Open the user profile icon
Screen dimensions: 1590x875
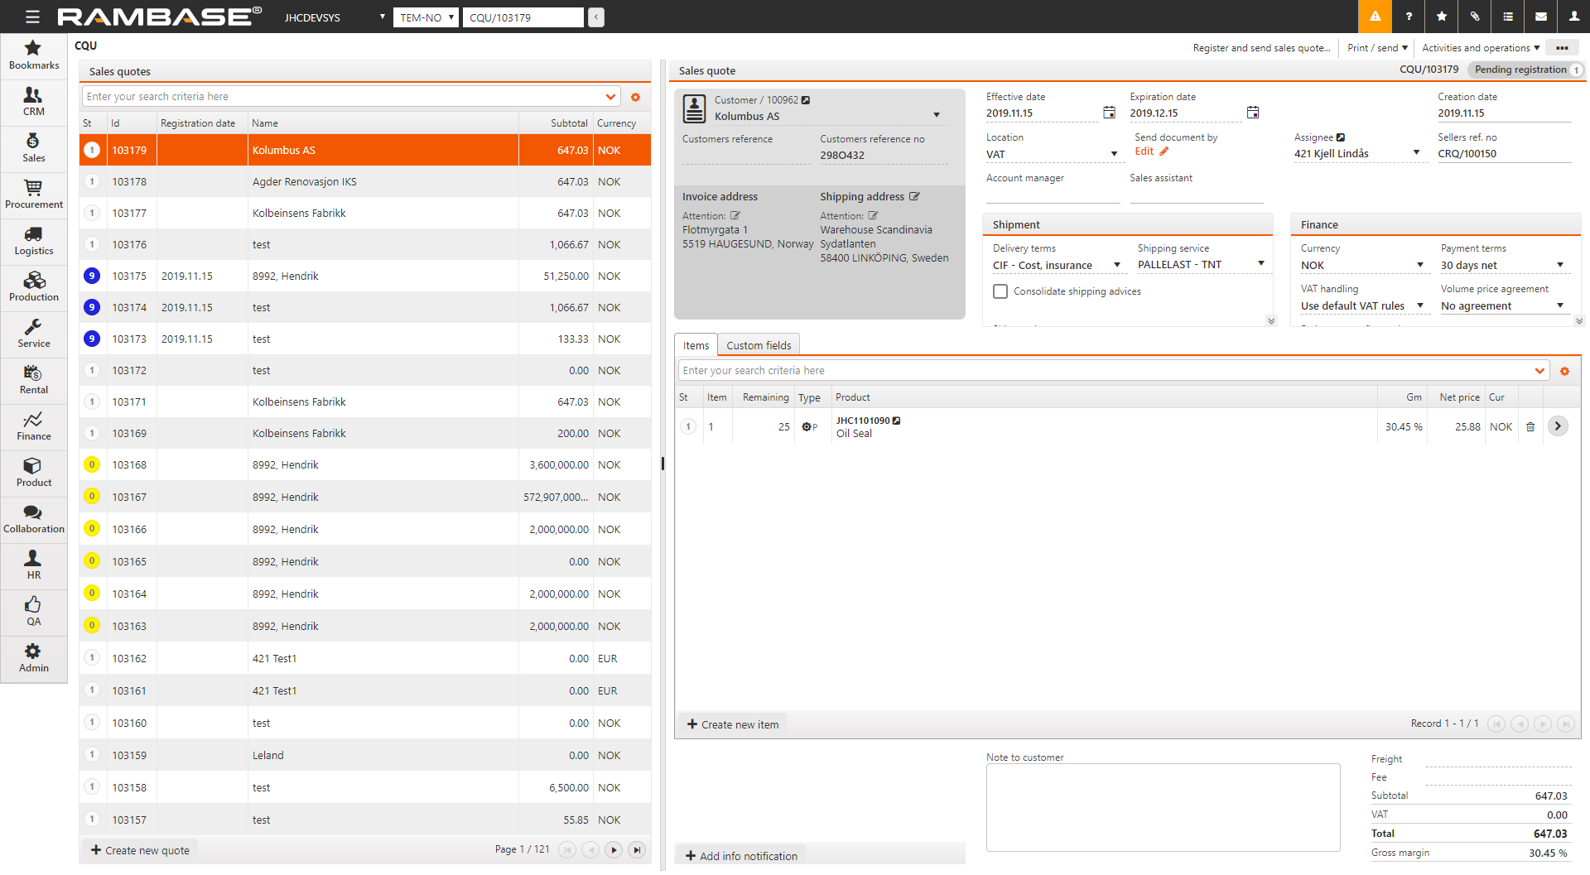(x=1573, y=17)
